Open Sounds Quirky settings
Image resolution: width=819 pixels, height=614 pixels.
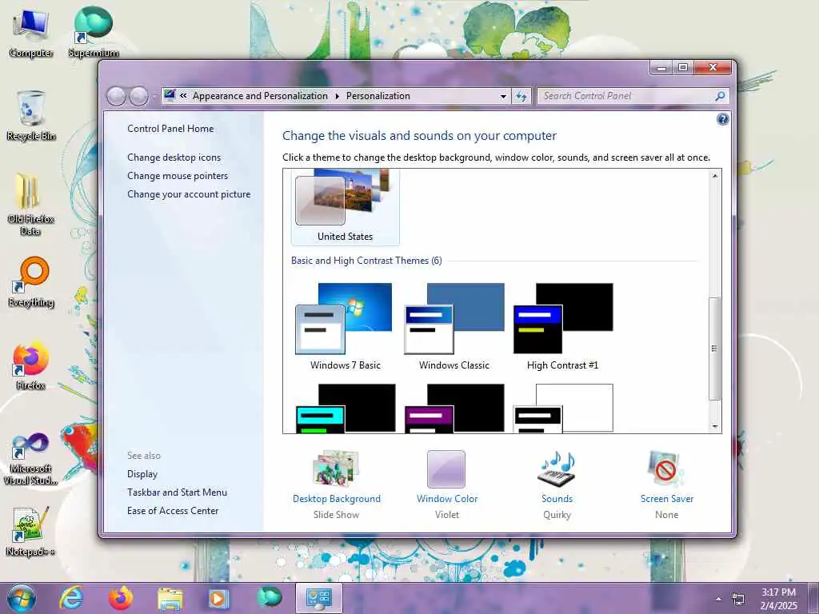pyautogui.click(x=557, y=484)
